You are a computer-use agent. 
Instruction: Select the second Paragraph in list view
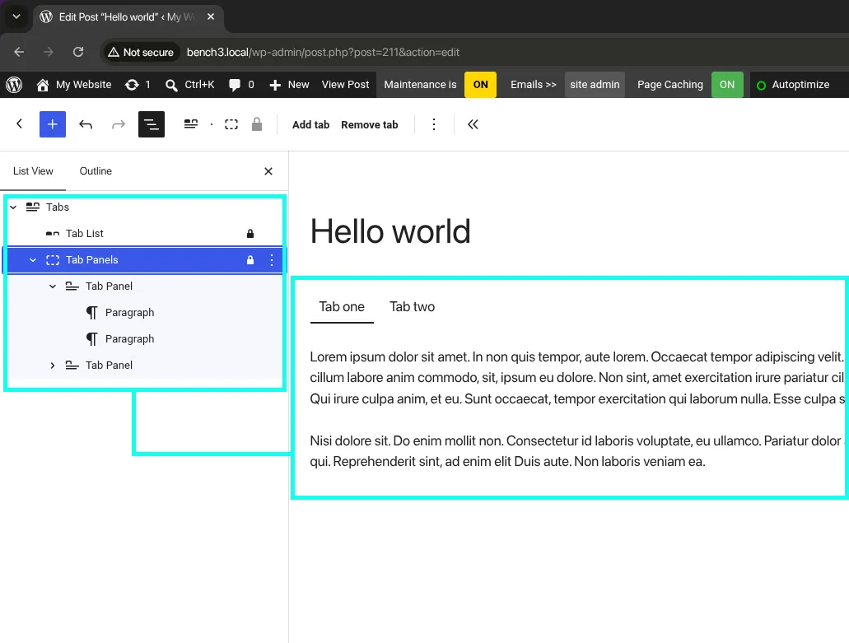[x=145, y=339]
